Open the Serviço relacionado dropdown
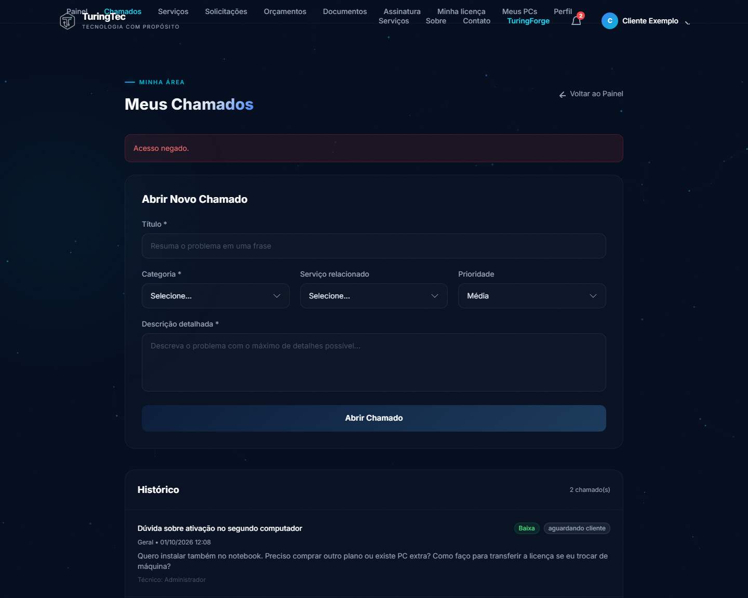 pyautogui.click(x=373, y=296)
